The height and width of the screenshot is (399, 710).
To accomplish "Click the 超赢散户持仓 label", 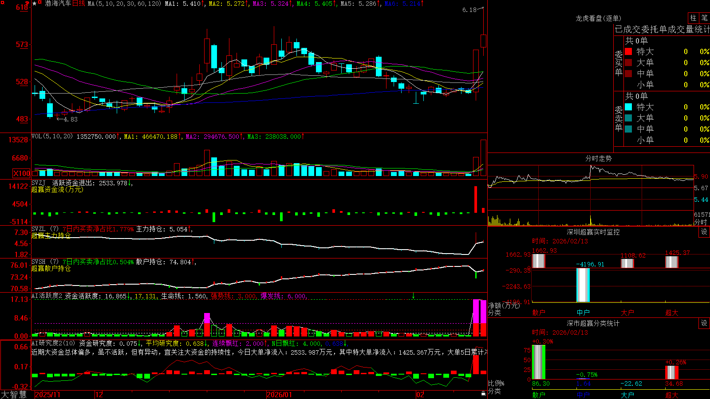I will coord(51,268).
